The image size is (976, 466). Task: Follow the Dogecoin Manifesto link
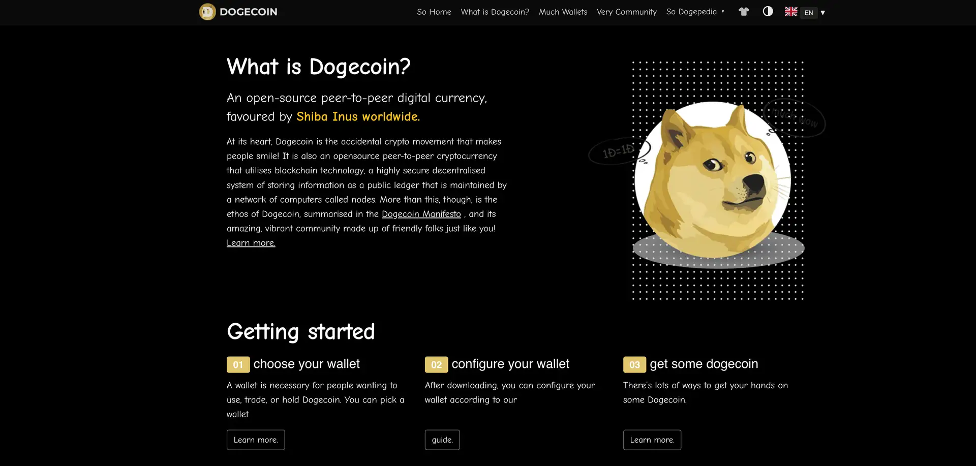pos(421,214)
